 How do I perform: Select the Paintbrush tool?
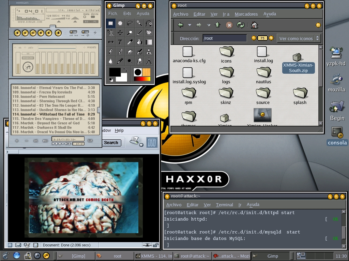(x=120, y=52)
